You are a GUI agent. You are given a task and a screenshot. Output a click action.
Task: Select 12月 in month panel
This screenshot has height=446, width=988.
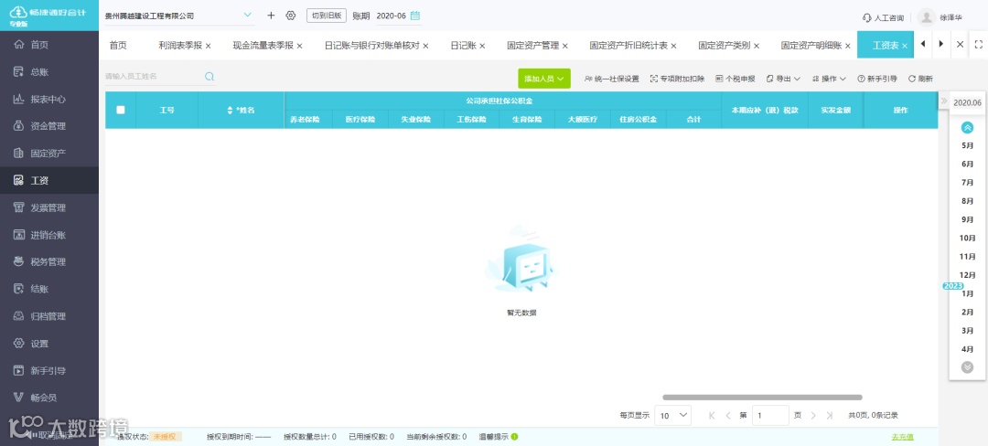tap(967, 275)
